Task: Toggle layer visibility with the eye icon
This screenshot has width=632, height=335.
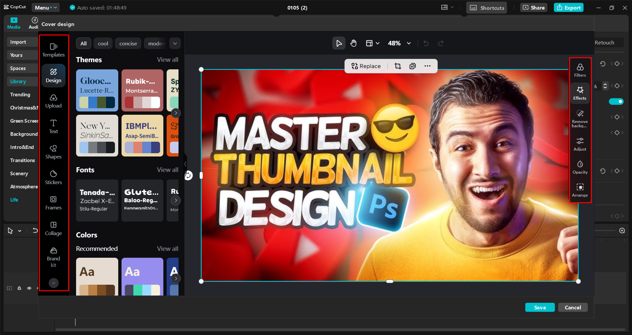Action: [x=29, y=288]
